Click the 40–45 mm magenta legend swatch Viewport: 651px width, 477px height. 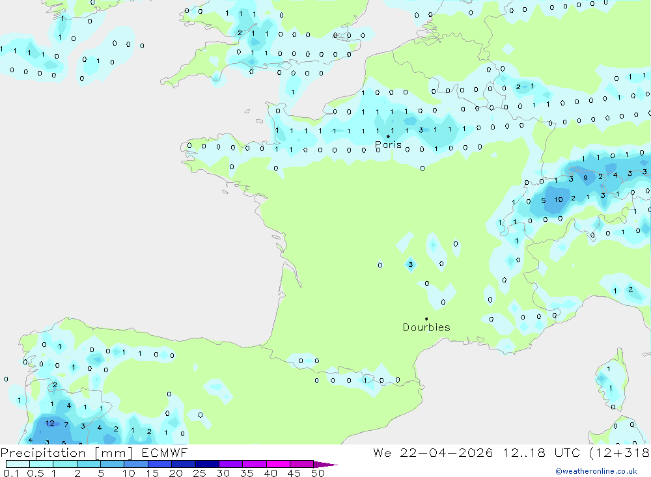(x=278, y=464)
